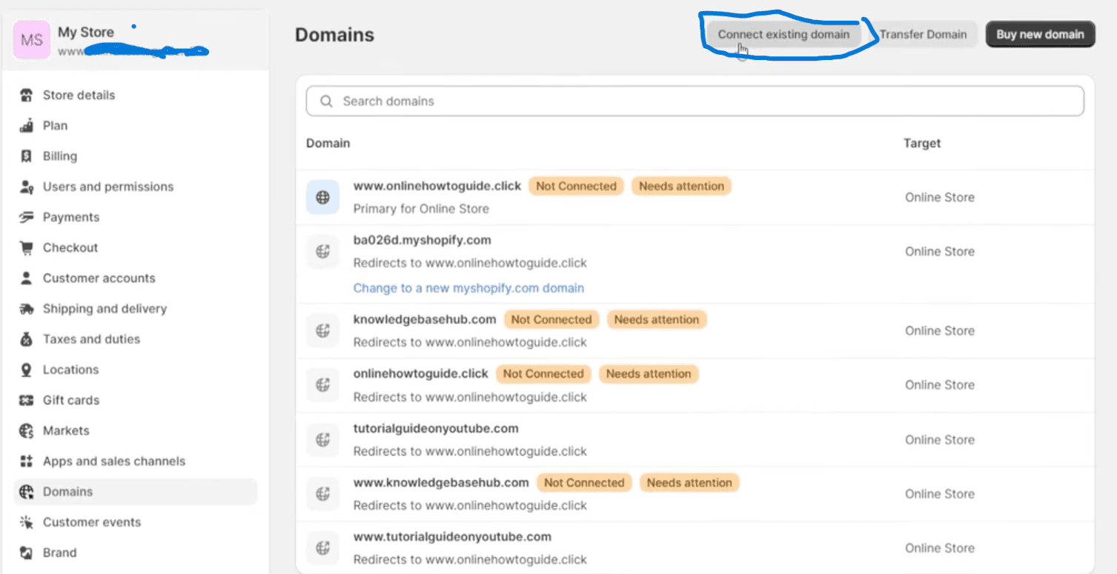Click the Apps and sales channels icon
The width and height of the screenshot is (1117, 574).
click(26, 461)
